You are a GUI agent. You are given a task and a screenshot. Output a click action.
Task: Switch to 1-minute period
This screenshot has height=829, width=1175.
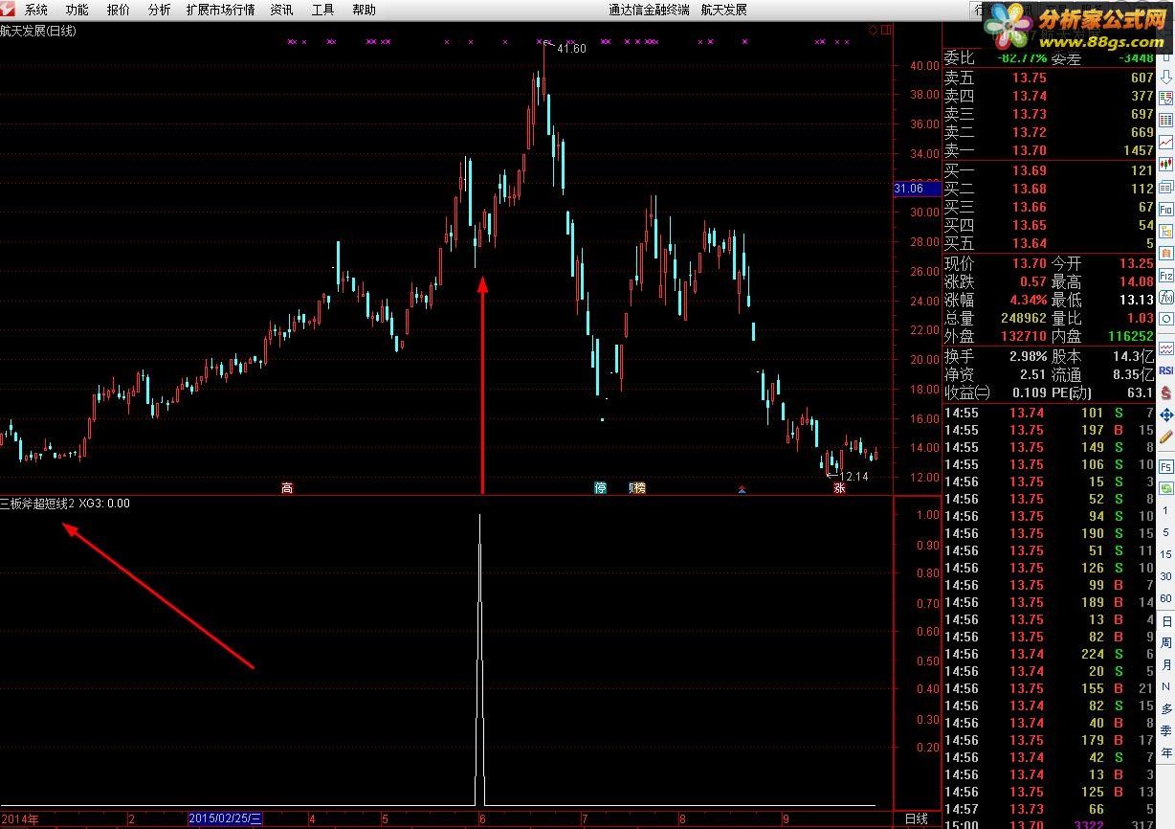coord(1165,510)
